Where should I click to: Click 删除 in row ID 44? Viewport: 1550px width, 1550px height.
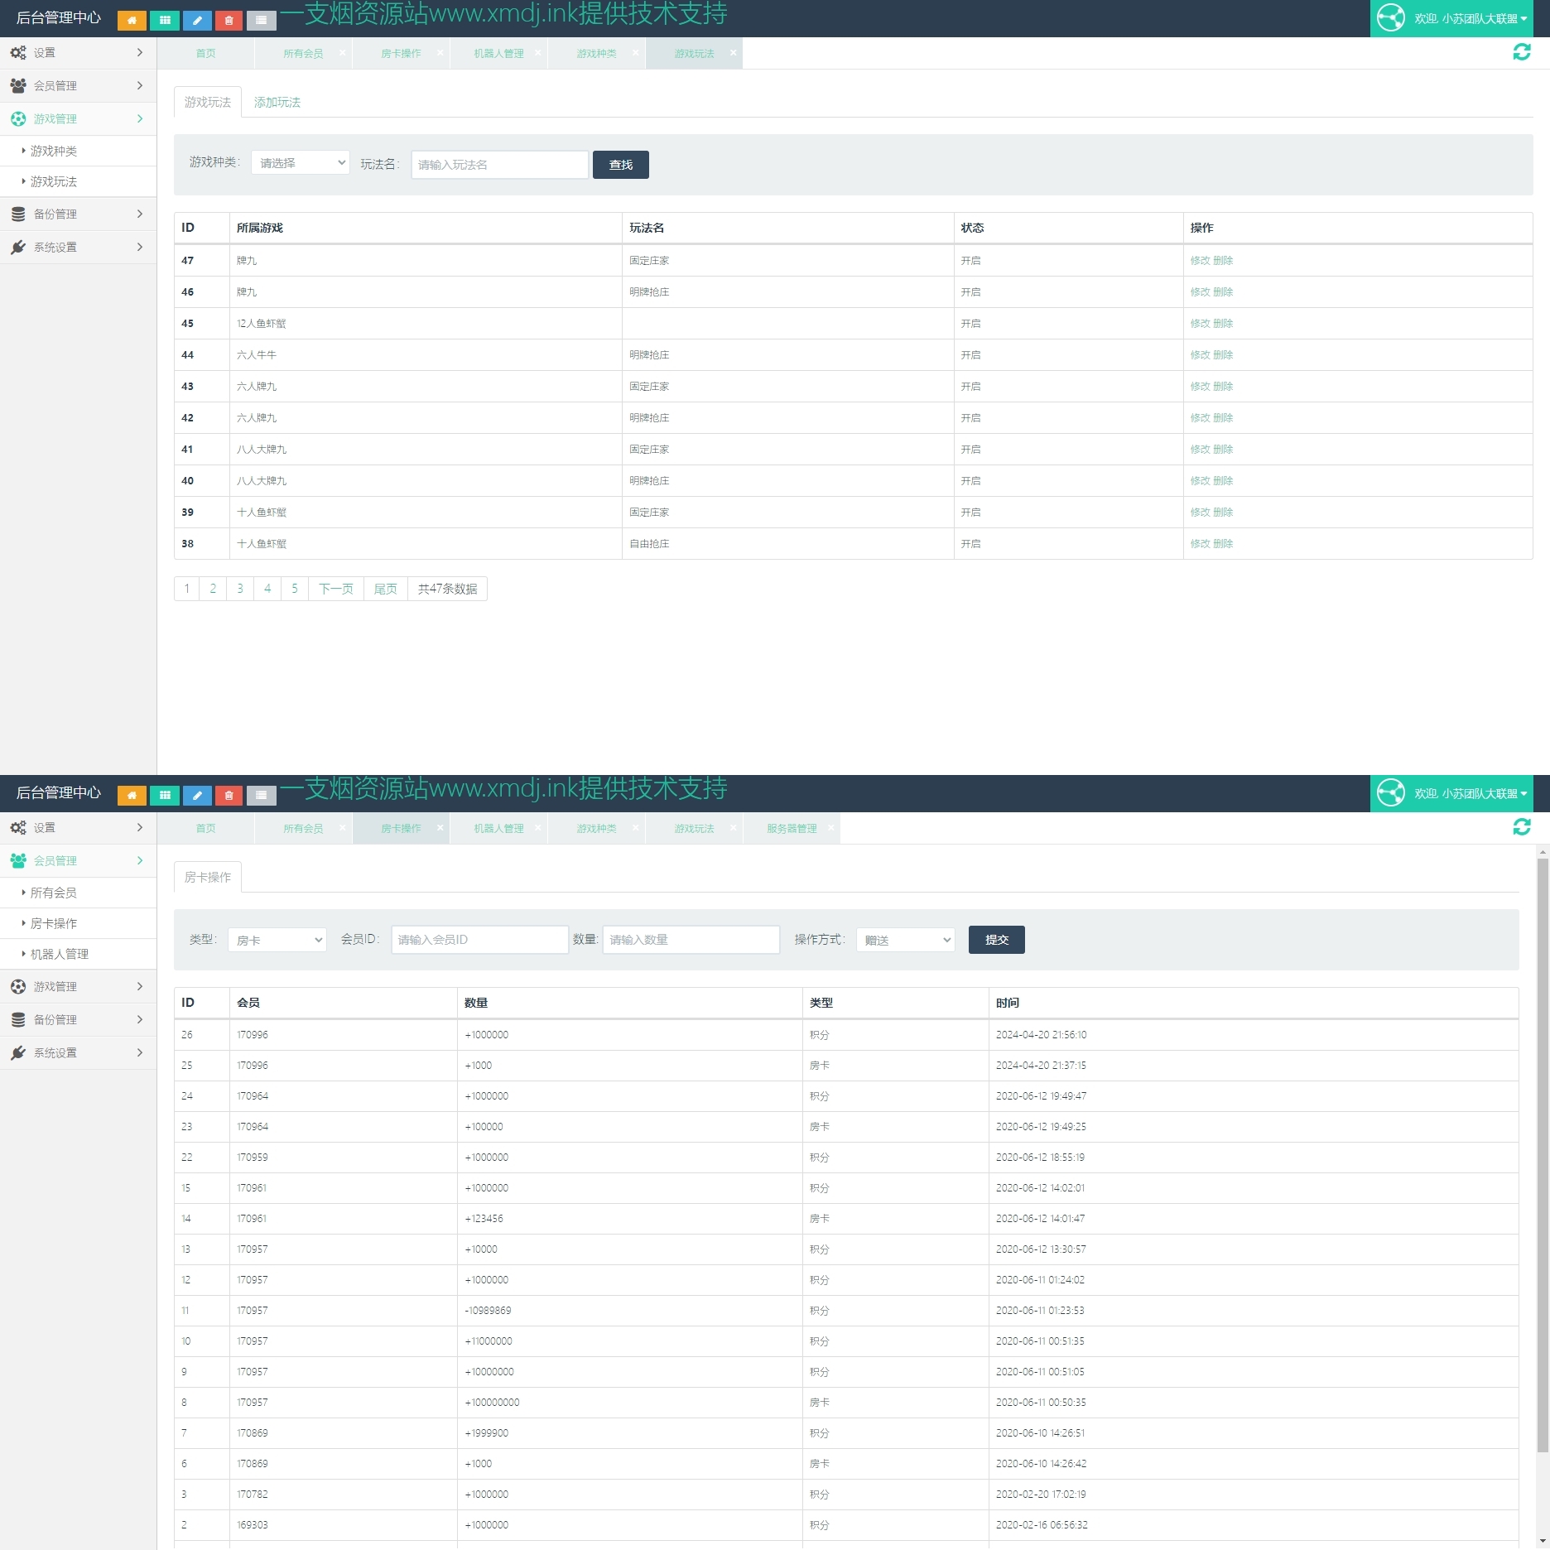click(1223, 354)
